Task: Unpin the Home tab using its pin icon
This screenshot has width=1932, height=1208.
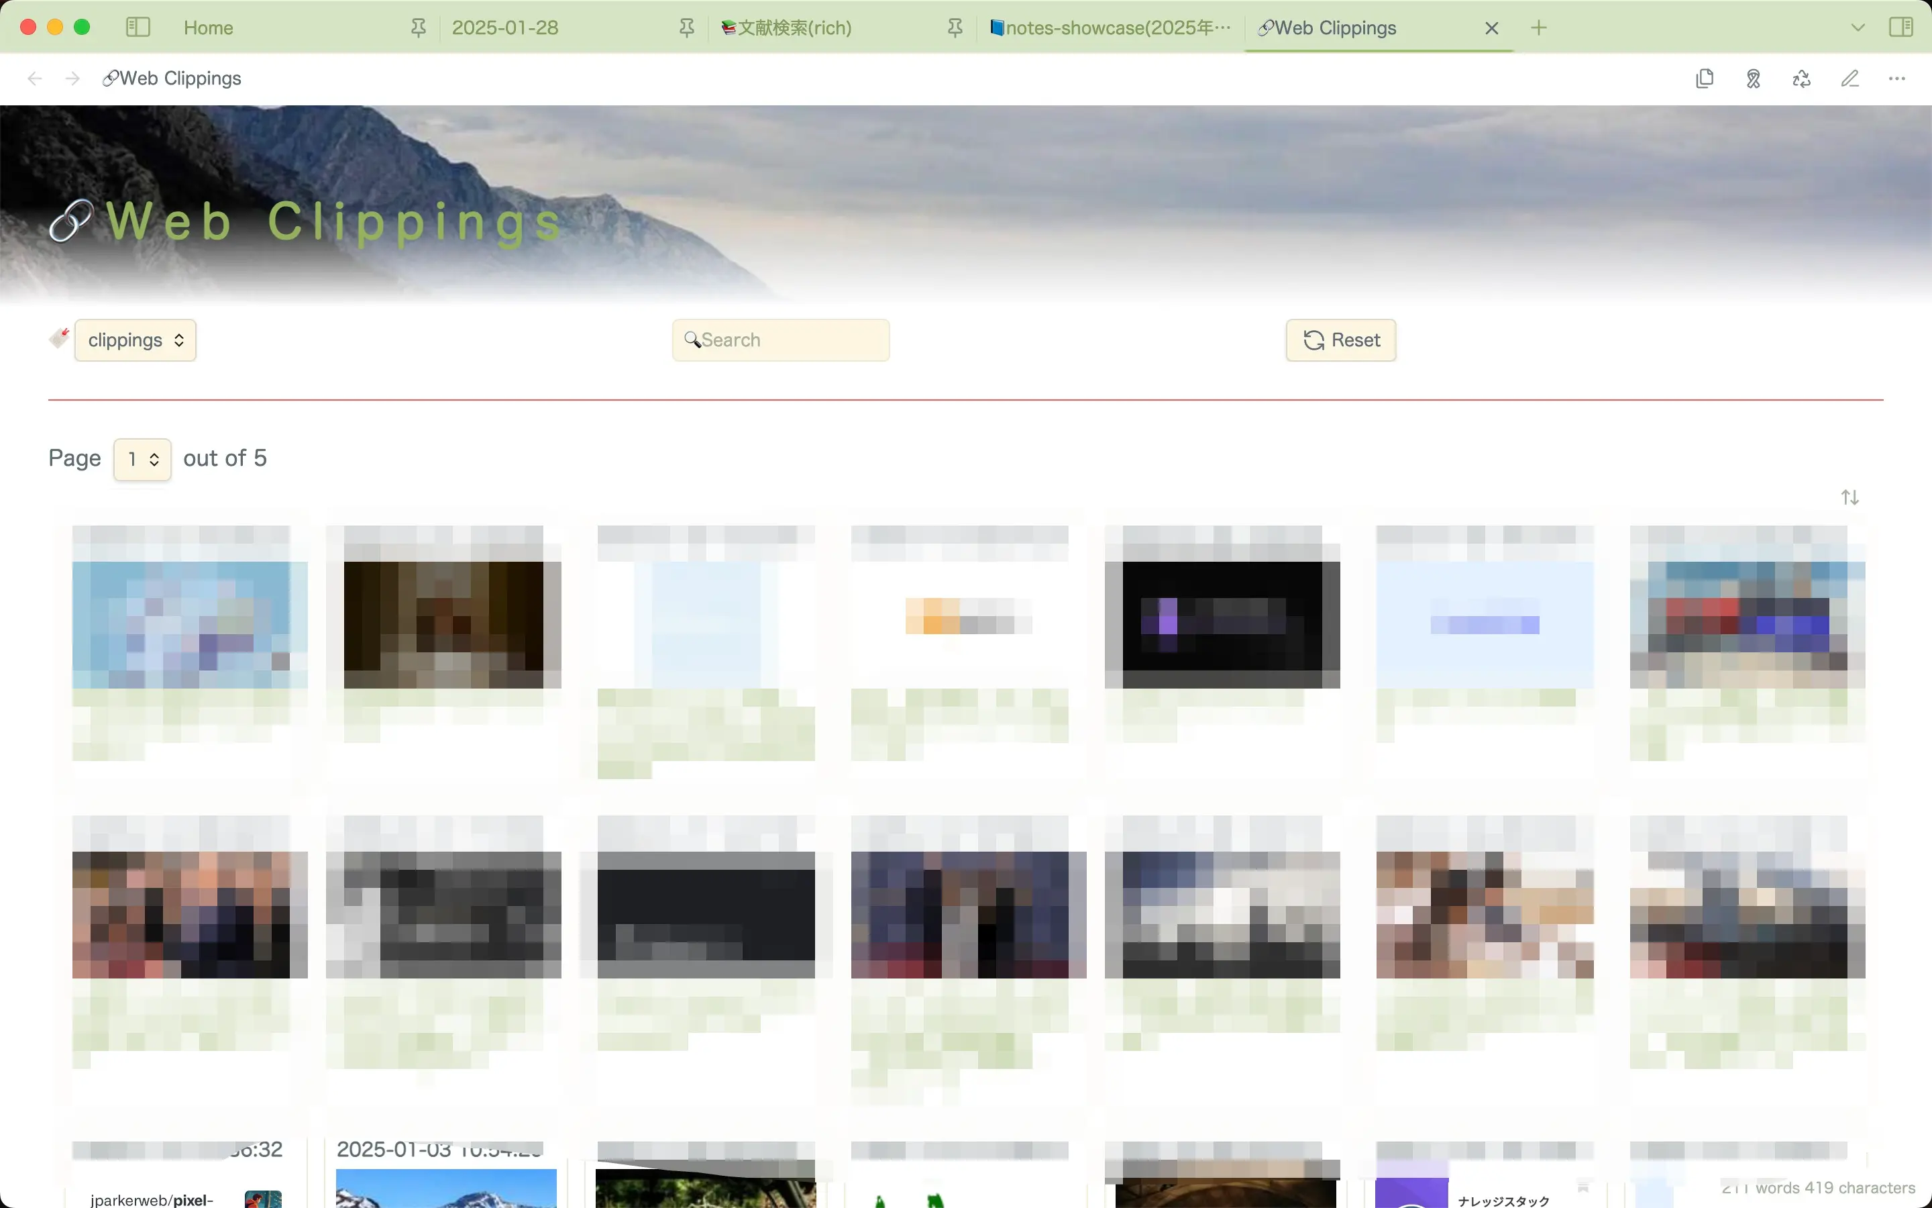Action: coord(419,28)
